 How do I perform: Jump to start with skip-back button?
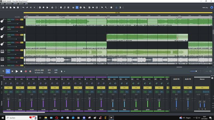tap(12, 71)
